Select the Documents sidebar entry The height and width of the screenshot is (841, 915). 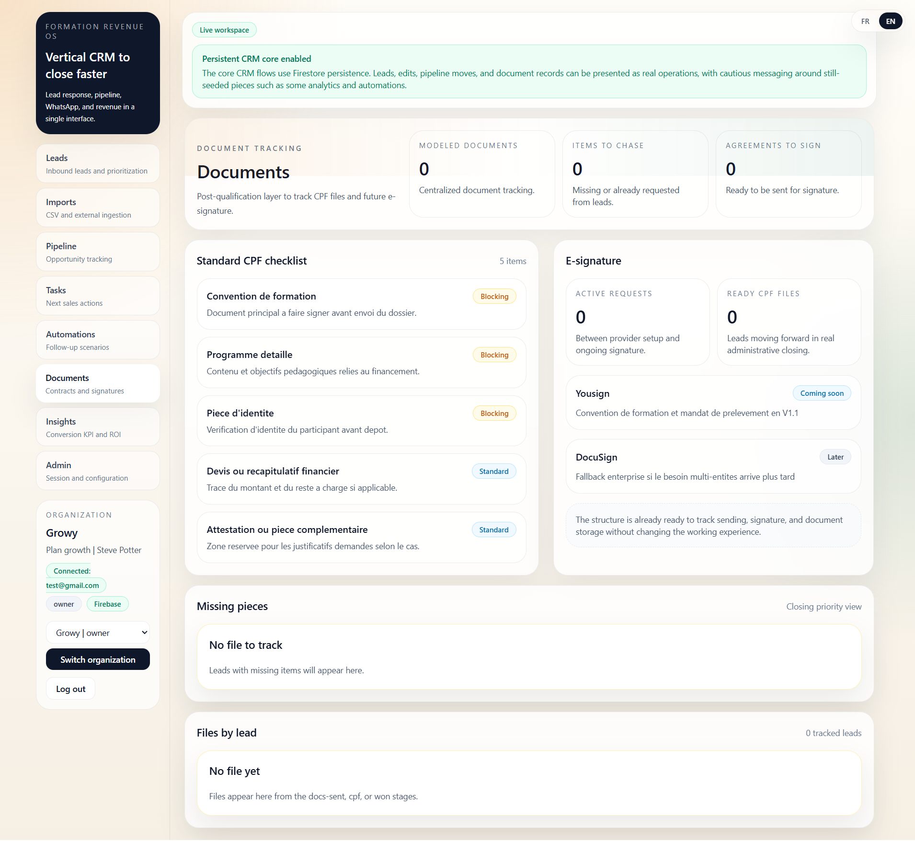click(98, 383)
